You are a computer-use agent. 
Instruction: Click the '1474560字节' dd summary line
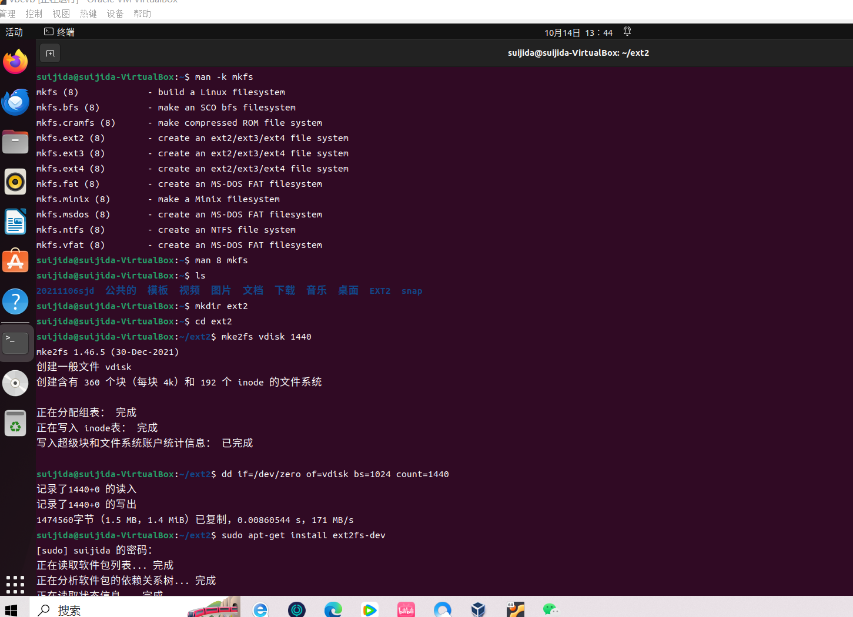pyautogui.click(x=195, y=519)
